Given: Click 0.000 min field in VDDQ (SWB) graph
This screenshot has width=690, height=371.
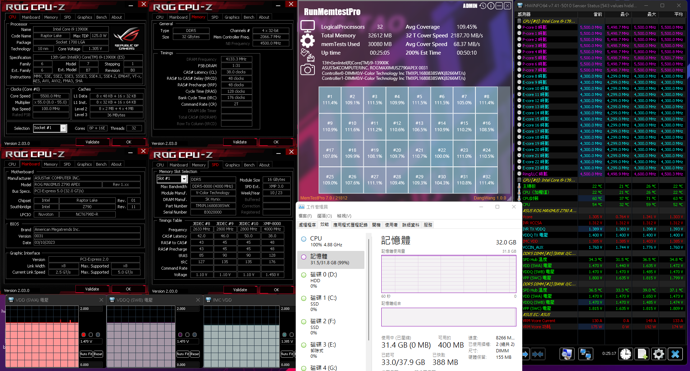Looking at the screenshot, I should click(x=188, y=365).
